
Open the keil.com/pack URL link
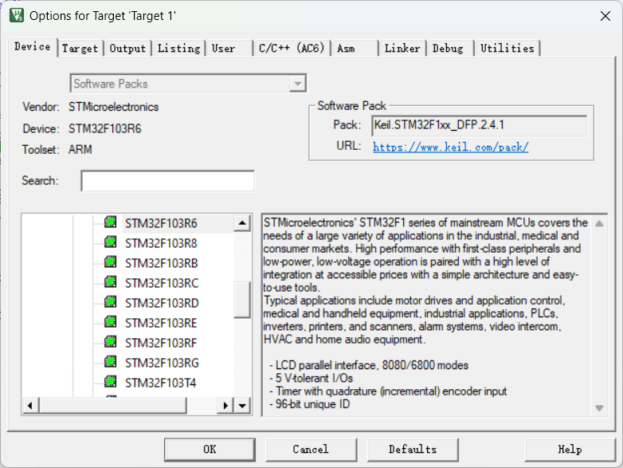tap(450, 147)
